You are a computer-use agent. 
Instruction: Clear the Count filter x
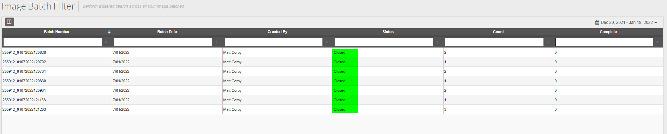[548, 42]
